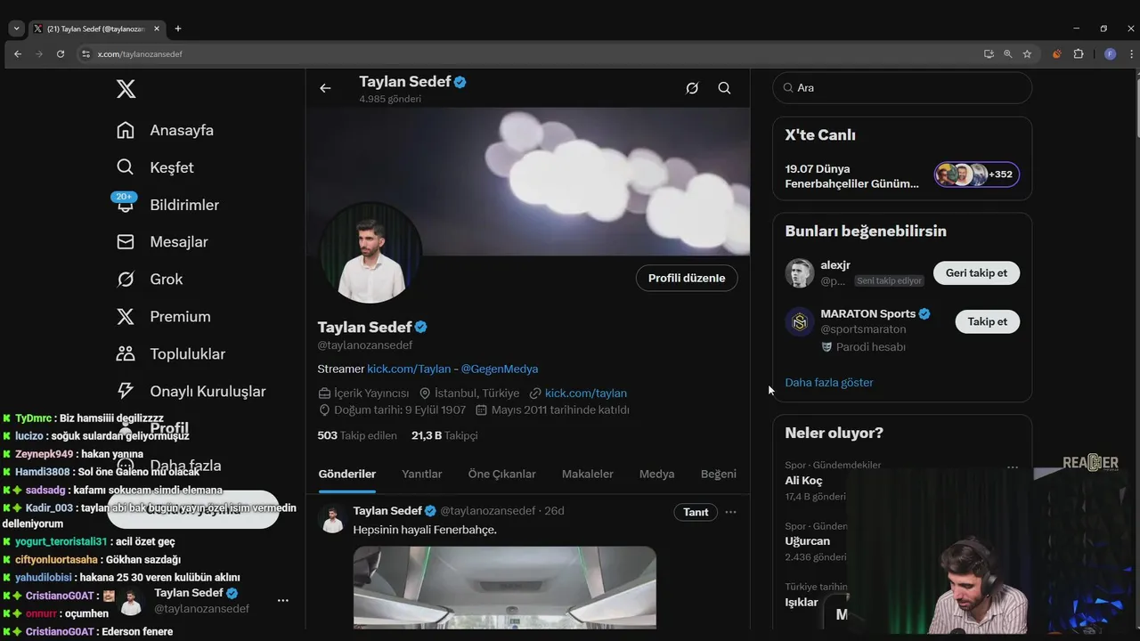Open 503 Takip edilen list
Image resolution: width=1140 pixels, height=641 pixels.
tap(357, 435)
